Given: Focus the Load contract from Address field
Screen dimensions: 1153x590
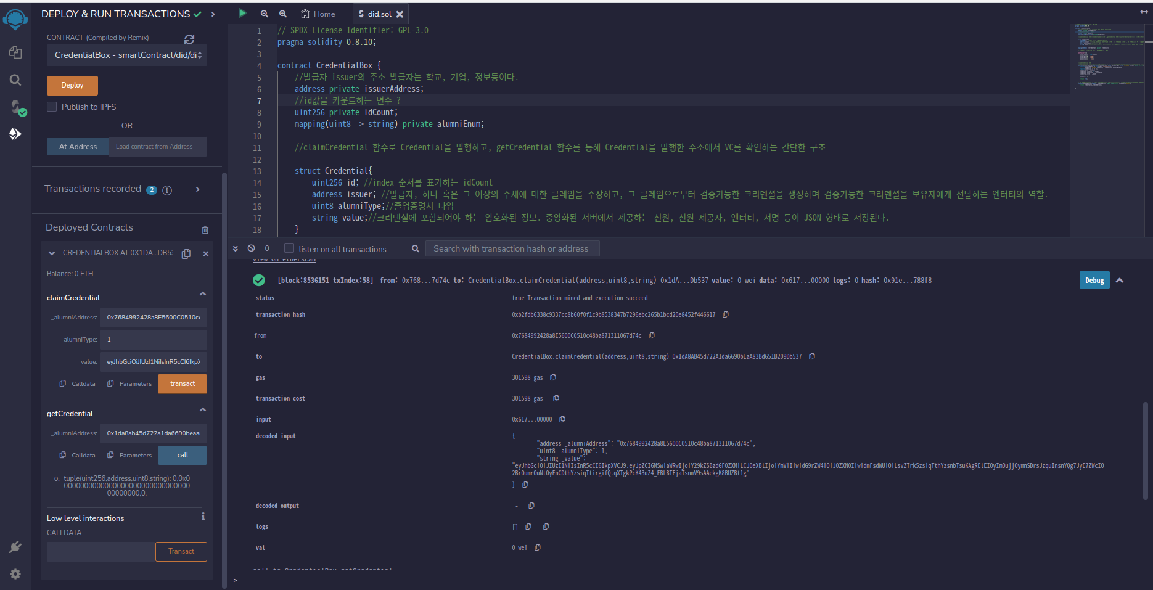Looking at the screenshot, I should pos(158,147).
